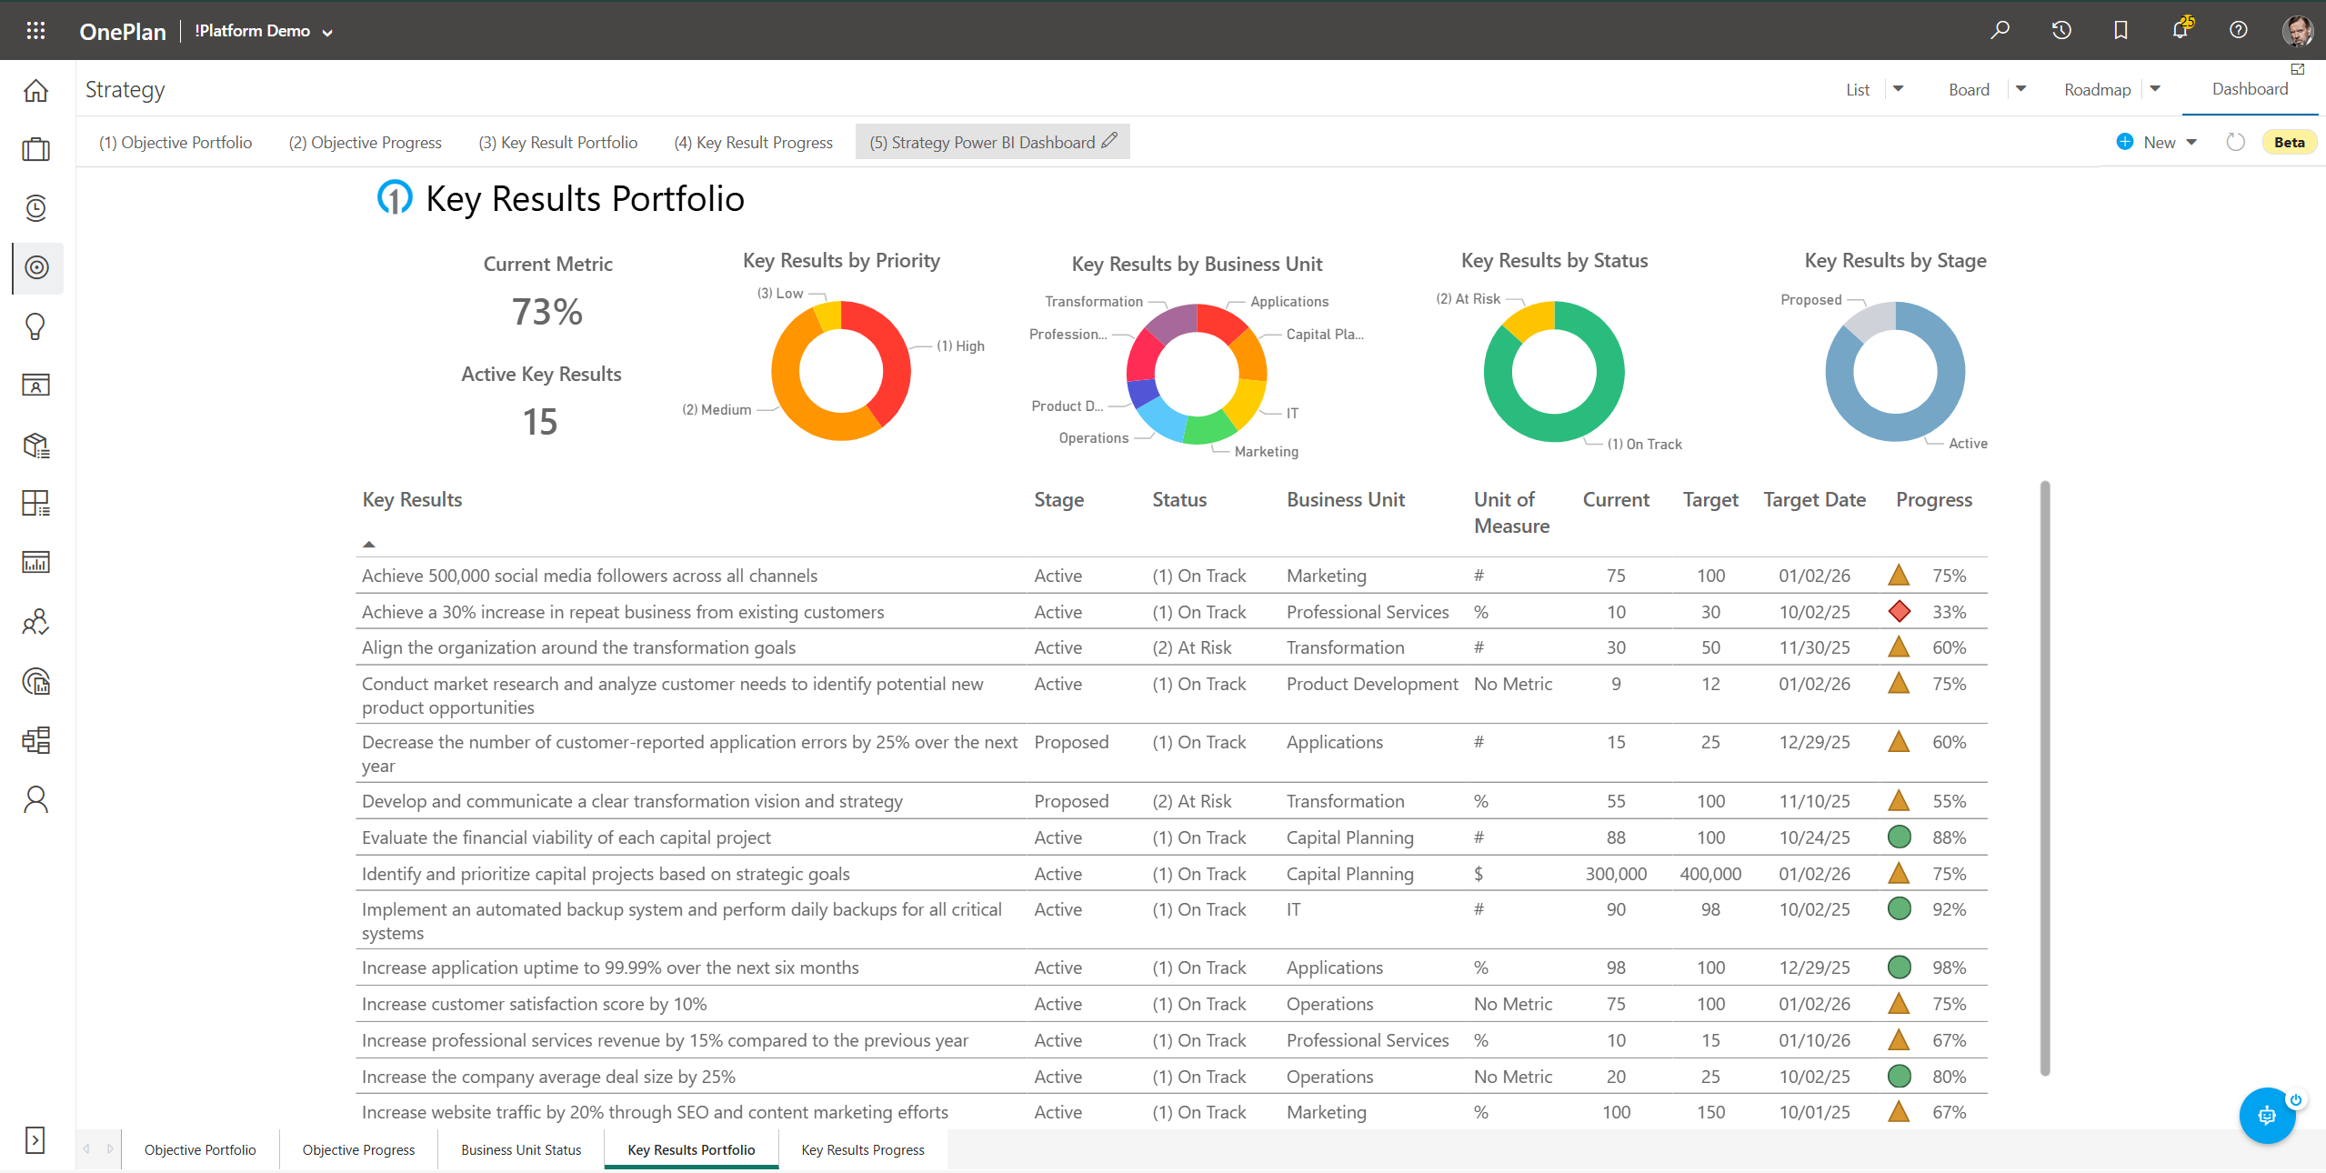Go to Home in sidebar
The height and width of the screenshot is (1173, 2326).
(35, 91)
